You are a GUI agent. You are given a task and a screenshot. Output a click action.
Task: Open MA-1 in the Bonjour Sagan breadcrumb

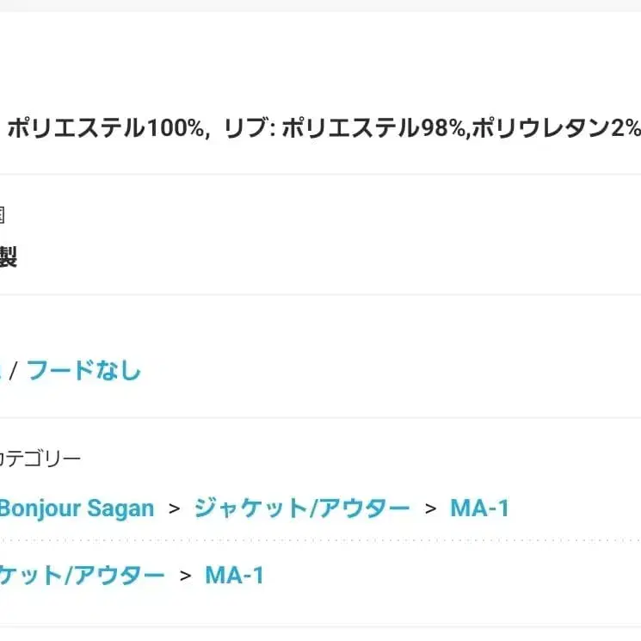(479, 508)
